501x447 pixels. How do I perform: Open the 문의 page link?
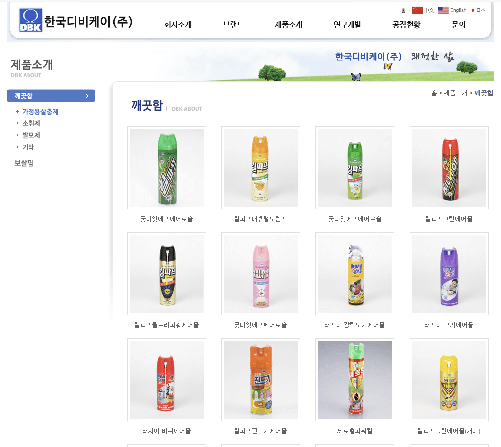pos(458,24)
